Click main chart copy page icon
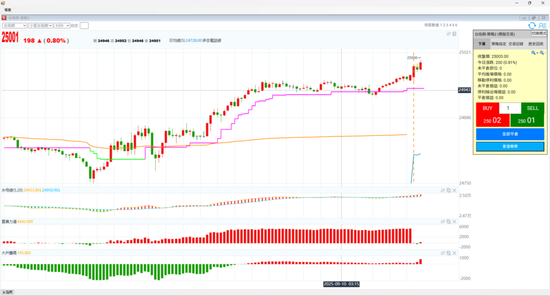This screenshot has width=550, height=296. 454,34
